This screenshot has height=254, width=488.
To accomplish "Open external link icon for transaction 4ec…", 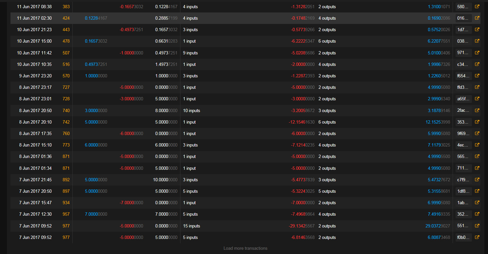I will [477, 145].
